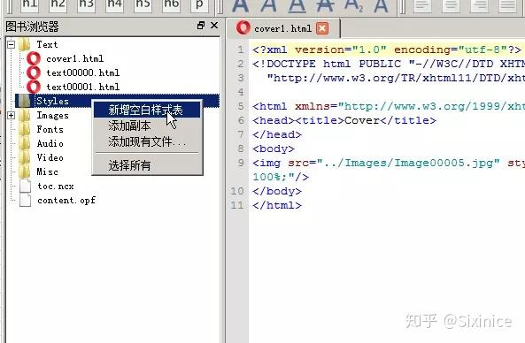Choose 选择所有 from context menu

click(147, 165)
